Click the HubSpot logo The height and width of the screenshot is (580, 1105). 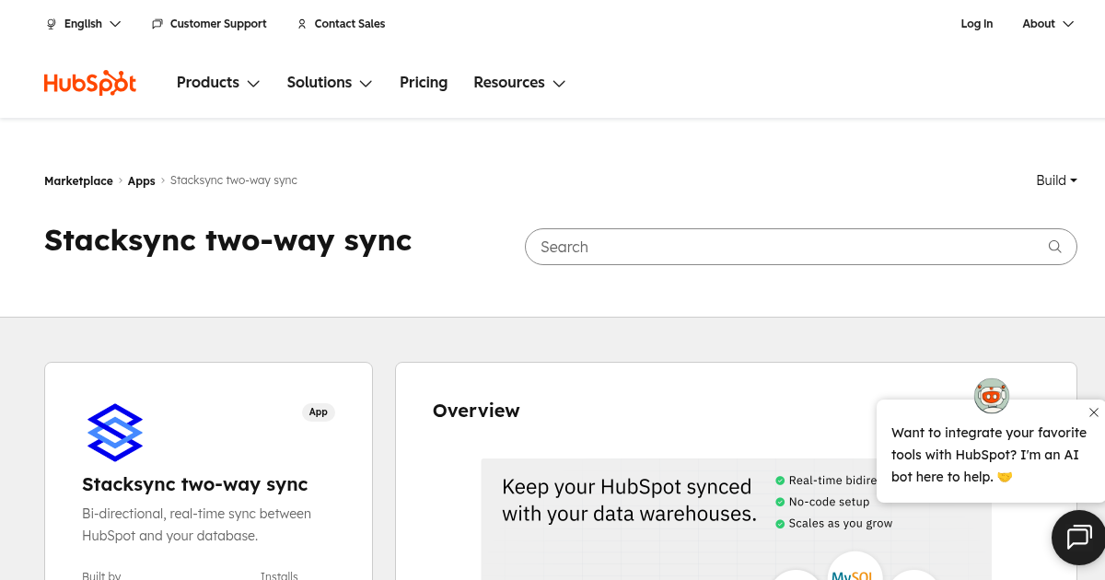(90, 83)
